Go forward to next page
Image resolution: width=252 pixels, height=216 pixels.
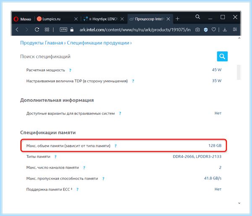27,29
